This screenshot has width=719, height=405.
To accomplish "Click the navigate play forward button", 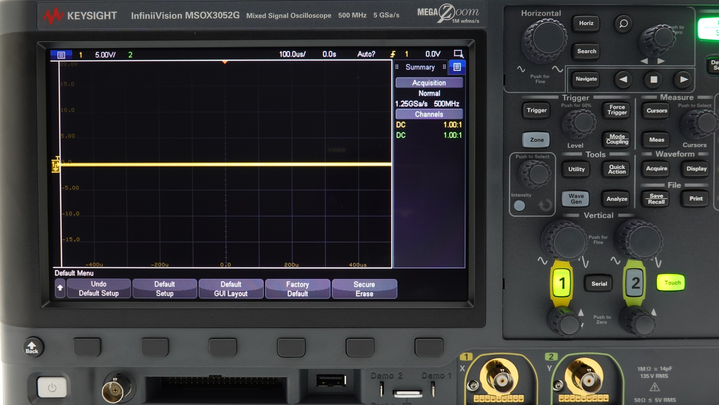I will point(683,80).
